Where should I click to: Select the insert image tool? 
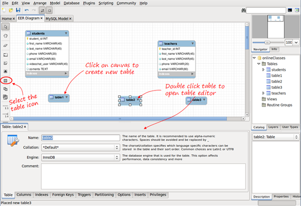pos(6,71)
